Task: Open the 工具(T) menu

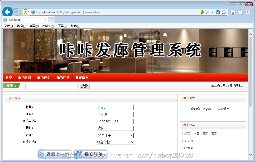Action: tap(63, 26)
